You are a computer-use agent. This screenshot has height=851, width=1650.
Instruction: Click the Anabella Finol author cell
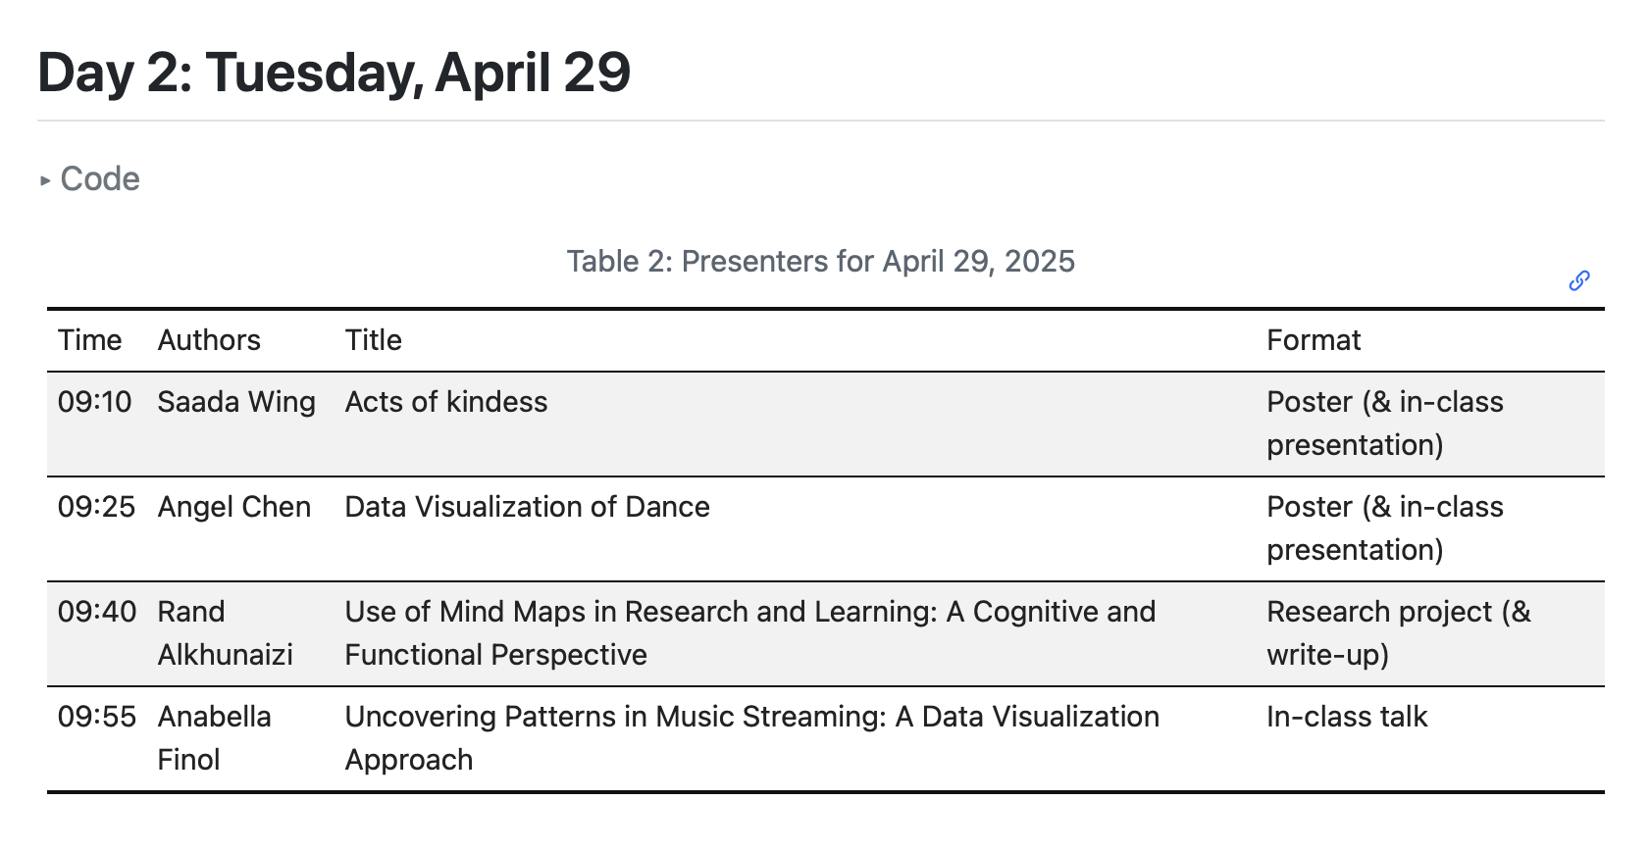[214, 738]
